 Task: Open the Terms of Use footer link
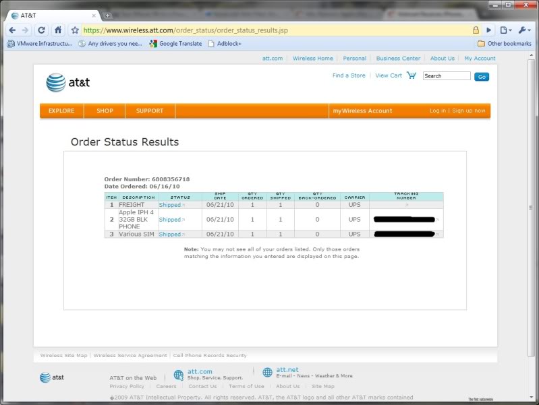coord(246,386)
